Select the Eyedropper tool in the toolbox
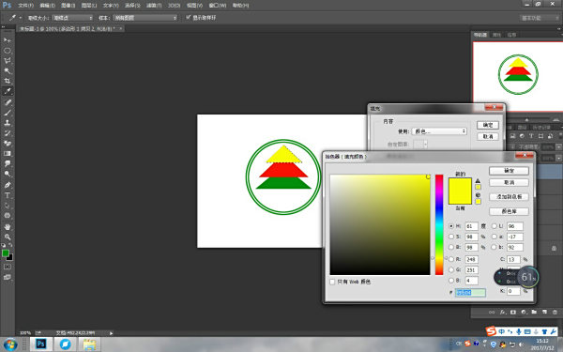 [8, 91]
